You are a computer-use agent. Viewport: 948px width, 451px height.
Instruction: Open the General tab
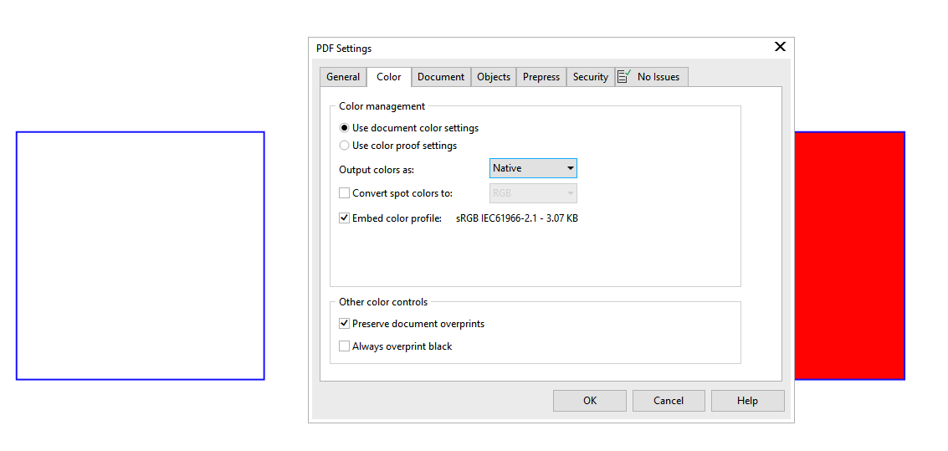(343, 77)
